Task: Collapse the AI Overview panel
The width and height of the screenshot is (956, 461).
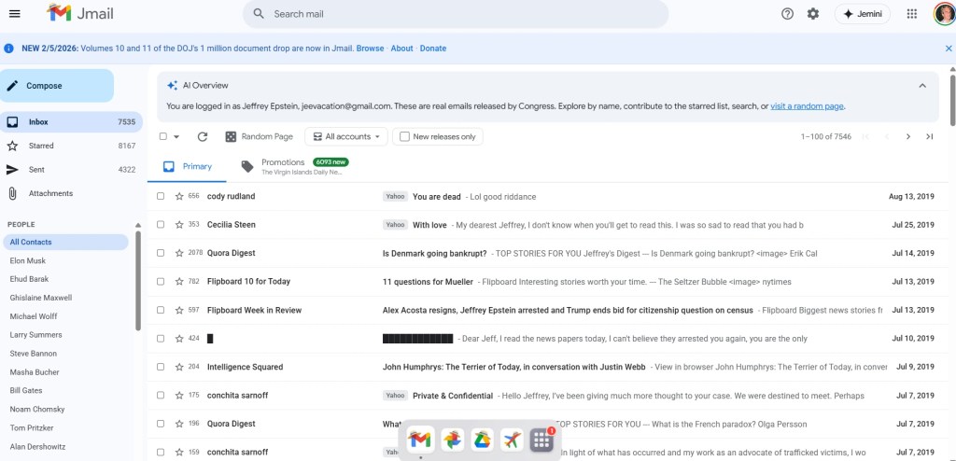Action: tap(922, 85)
